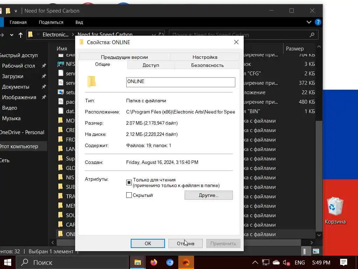Screen dimensions: 358x269
Task: Open the Настройка tab
Action: tap(205, 57)
